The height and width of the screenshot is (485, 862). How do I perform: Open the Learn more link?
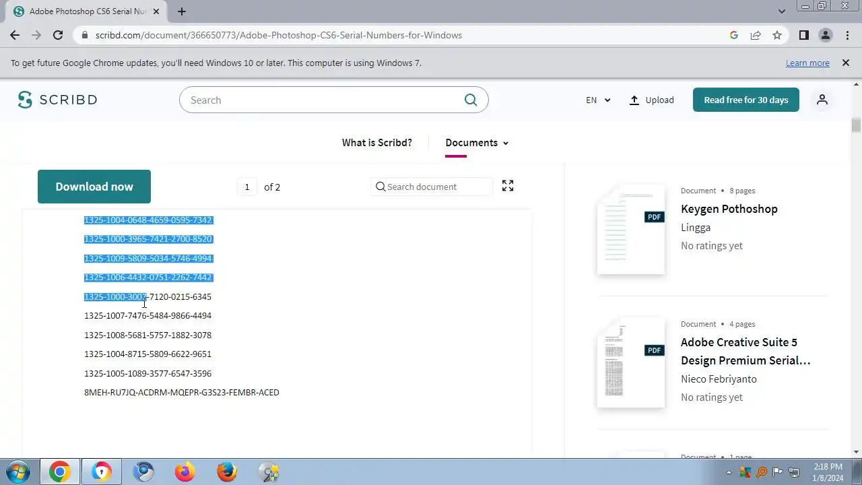coord(807,63)
